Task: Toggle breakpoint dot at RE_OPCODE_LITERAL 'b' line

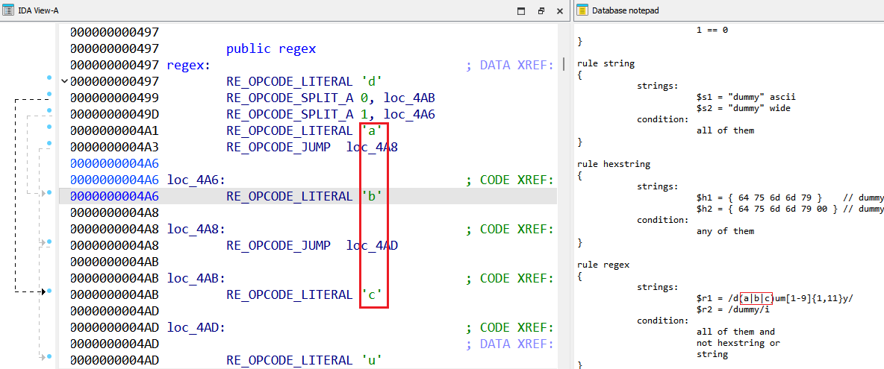Action: [49, 192]
